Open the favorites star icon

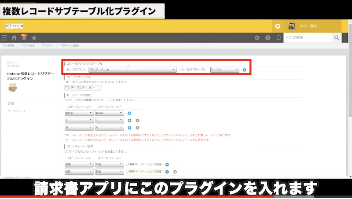(x=34, y=38)
